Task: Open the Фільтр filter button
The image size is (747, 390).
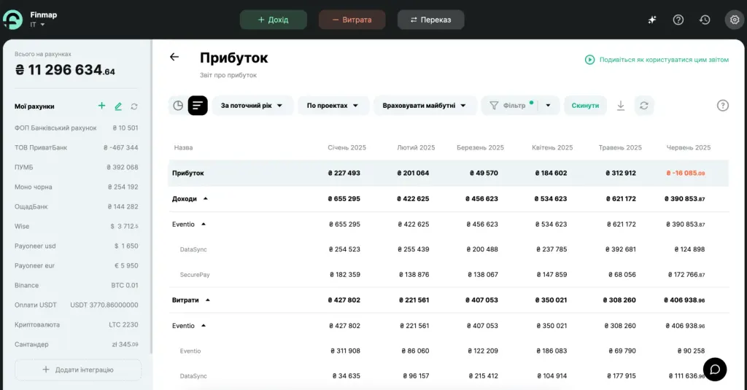Action: [510, 105]
